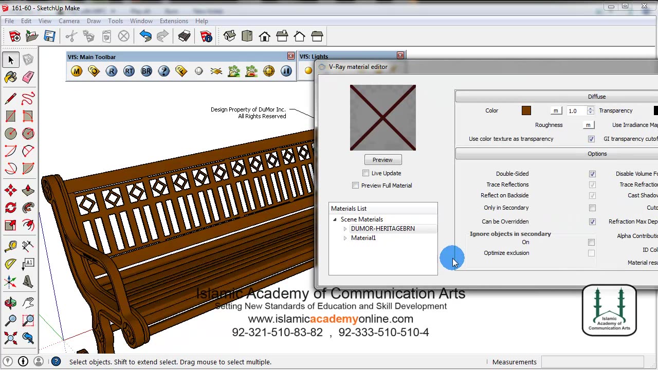The image size is (658, 370).
Task: Open the Edit menu
Action: click(26, 21)
